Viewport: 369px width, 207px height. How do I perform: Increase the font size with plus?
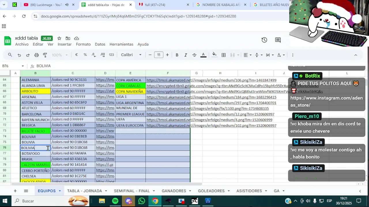[x=167, y=55]
